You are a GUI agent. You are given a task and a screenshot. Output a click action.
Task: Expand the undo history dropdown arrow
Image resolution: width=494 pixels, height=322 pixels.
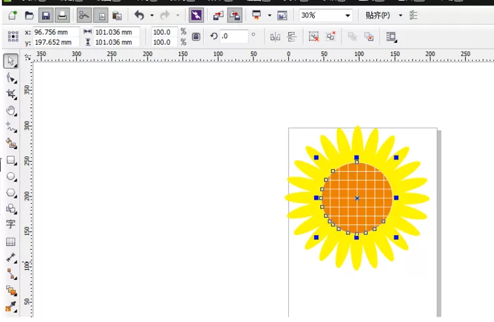(152, 15)
